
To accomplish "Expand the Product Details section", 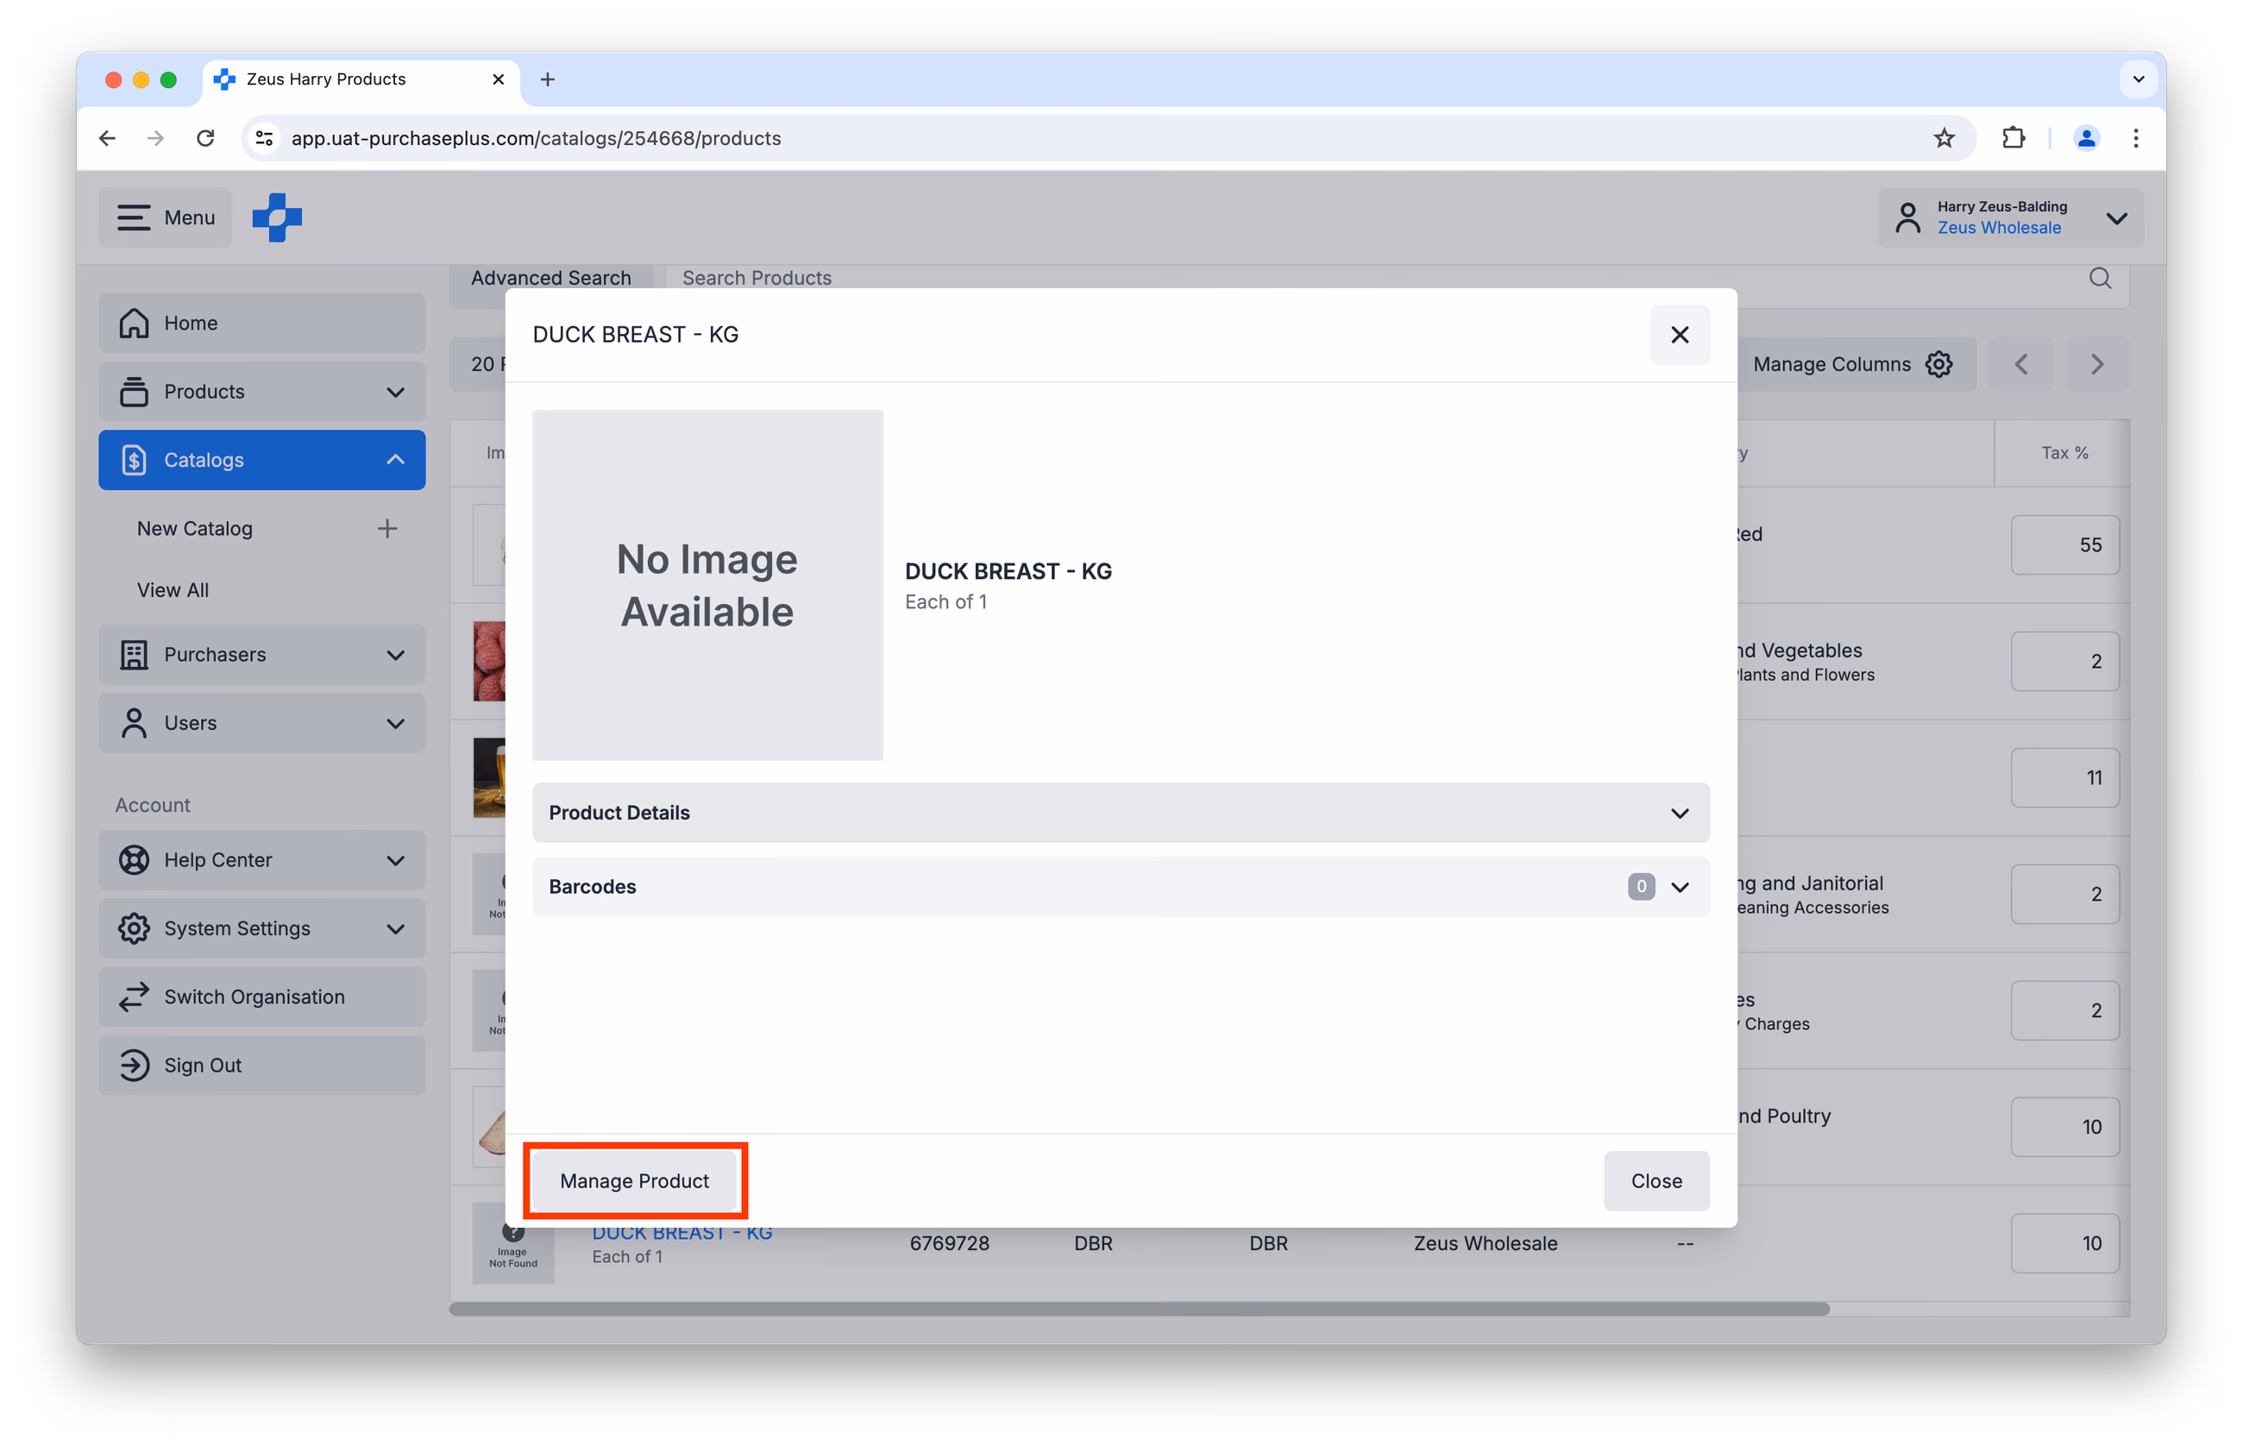I will (1120, 812).
